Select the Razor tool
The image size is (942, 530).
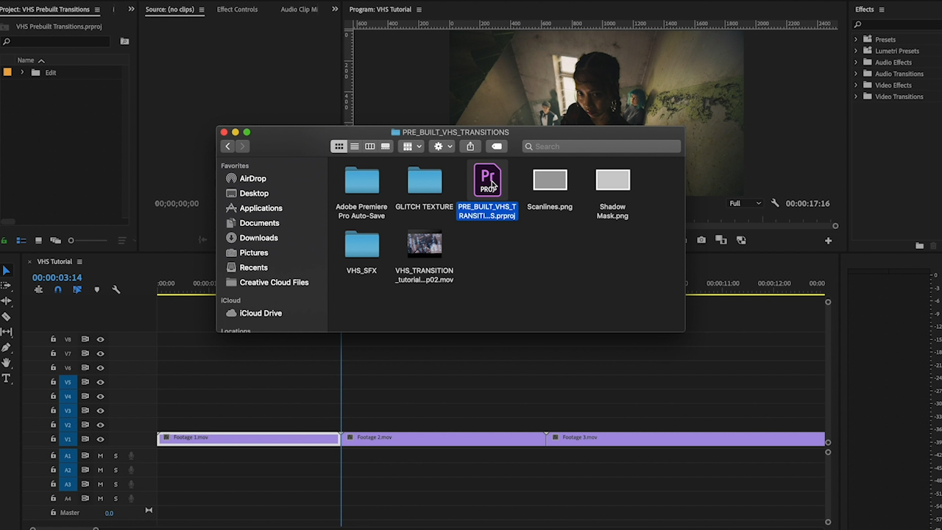7,317
